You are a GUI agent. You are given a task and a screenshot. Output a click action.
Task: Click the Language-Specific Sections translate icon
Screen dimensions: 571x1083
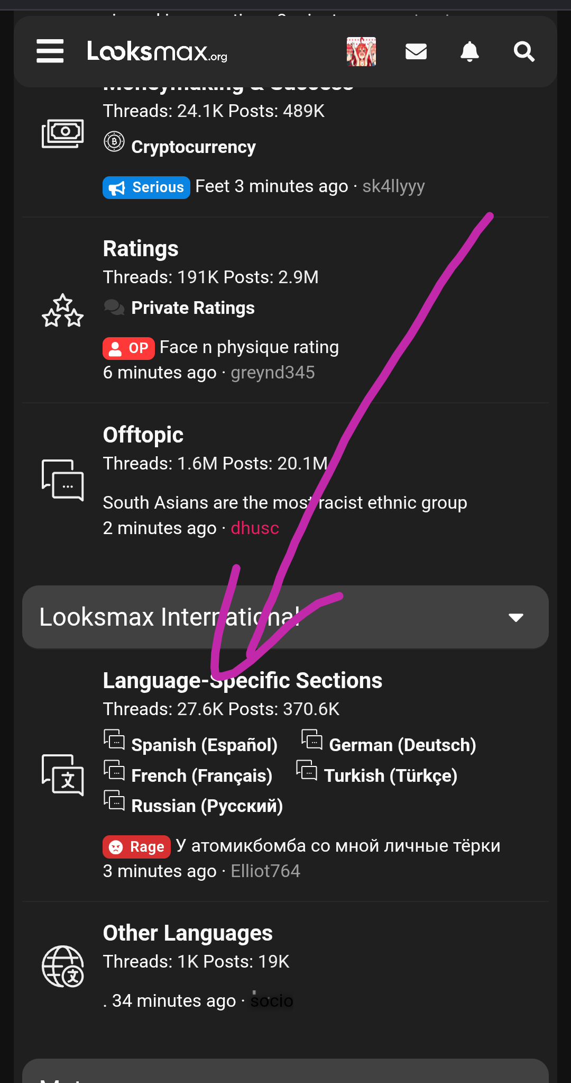pos(63,775)
